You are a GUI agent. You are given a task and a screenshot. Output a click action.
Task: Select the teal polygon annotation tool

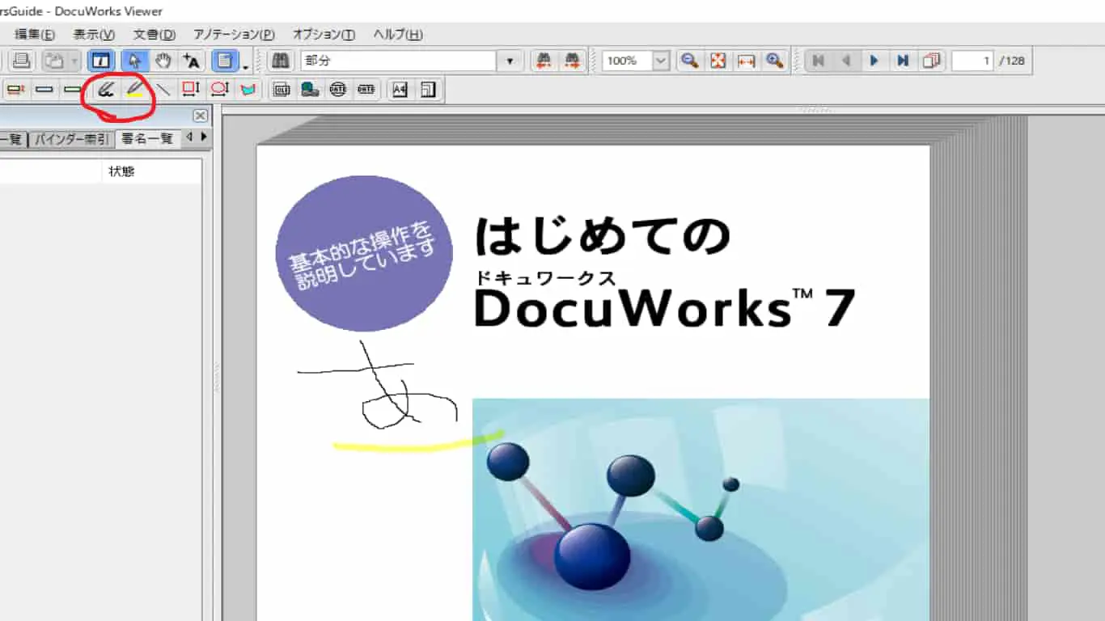247,89
